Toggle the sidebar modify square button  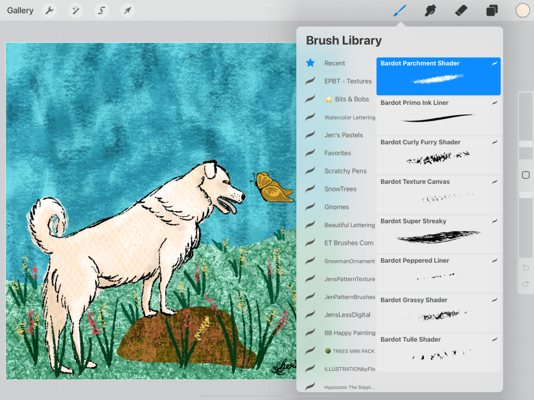[526, 175]
